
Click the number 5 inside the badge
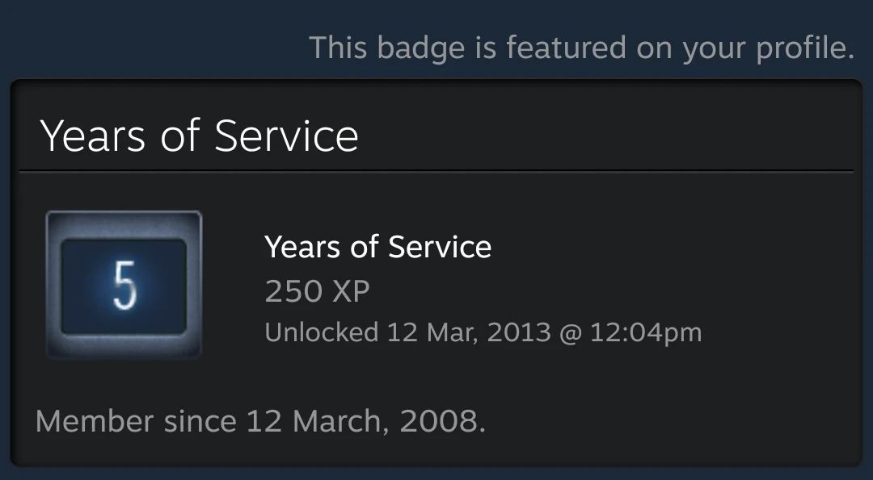[x=124, y=286]
